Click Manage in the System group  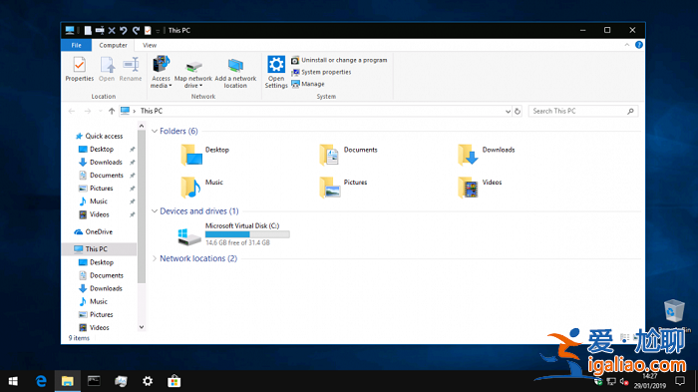coord(308,84)
